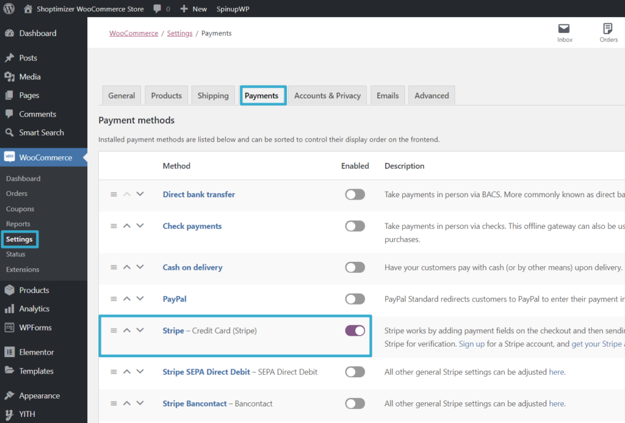Image resolution: width=625 pixels, height=423 pixels.
Task: Switch to the Shipping tab
Action: [x=213, y=96]
